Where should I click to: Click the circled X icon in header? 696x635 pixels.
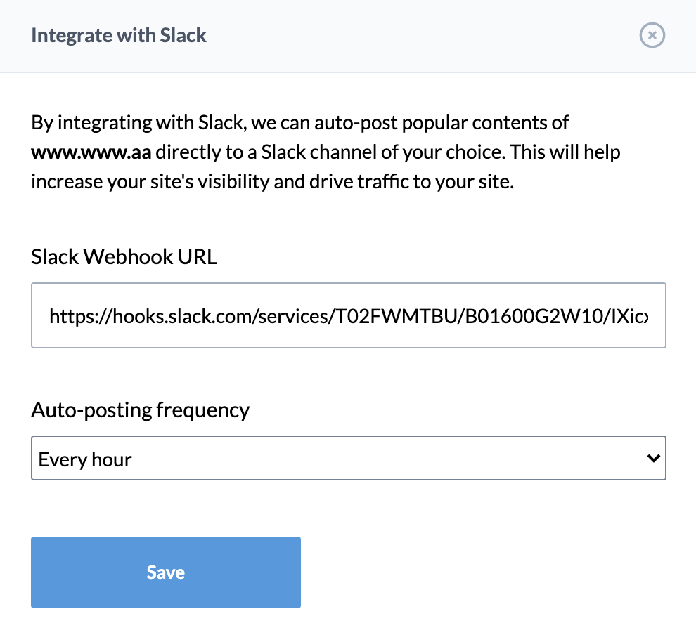coord(652,35)
